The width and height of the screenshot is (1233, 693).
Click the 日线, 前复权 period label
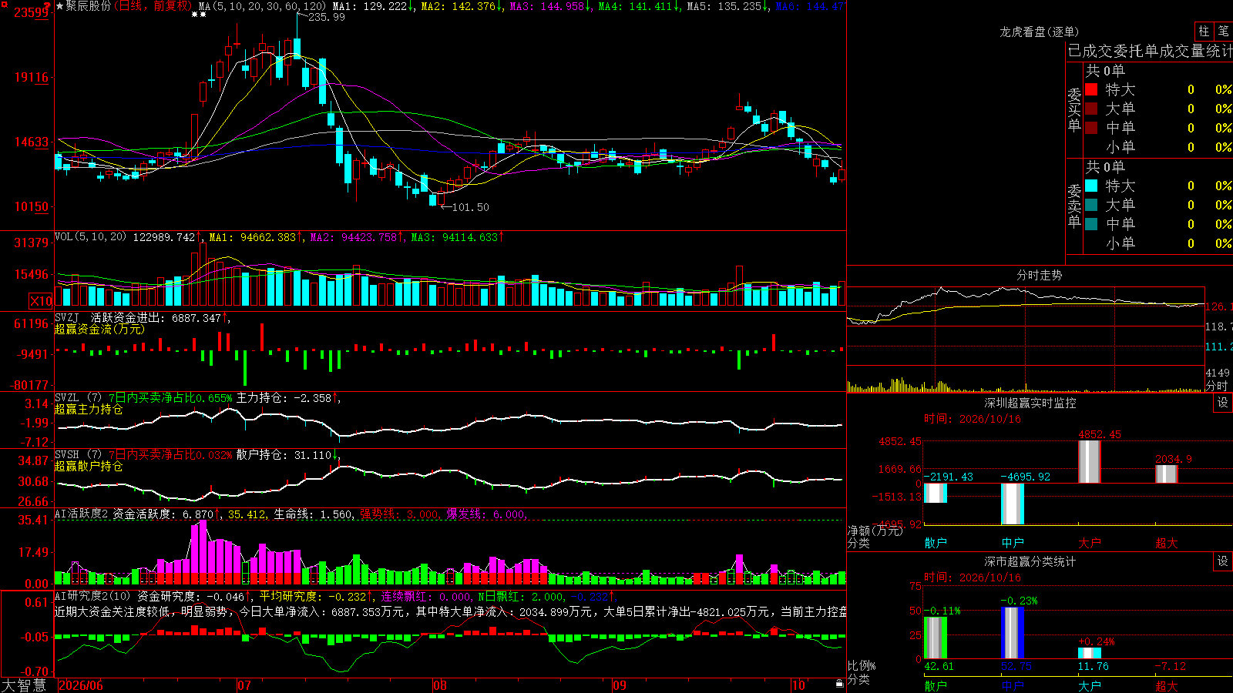tap(153, 6)
